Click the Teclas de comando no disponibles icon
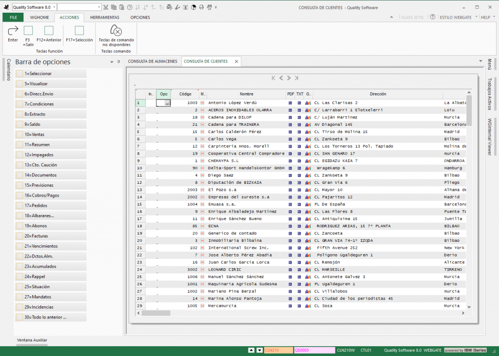Viewport: 499px width, 356px height. 116,31
